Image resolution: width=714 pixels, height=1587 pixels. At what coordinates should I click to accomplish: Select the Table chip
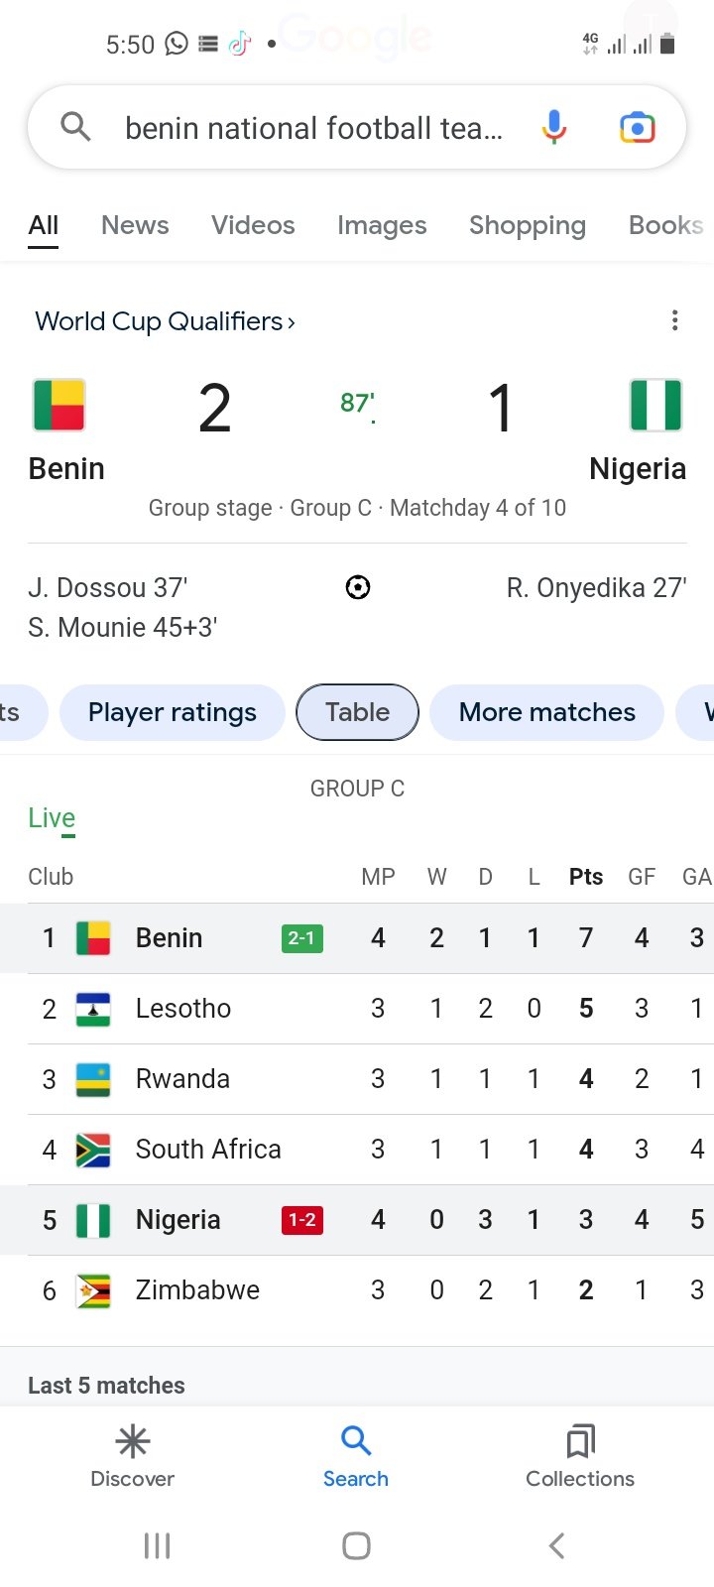click(357, 712)
